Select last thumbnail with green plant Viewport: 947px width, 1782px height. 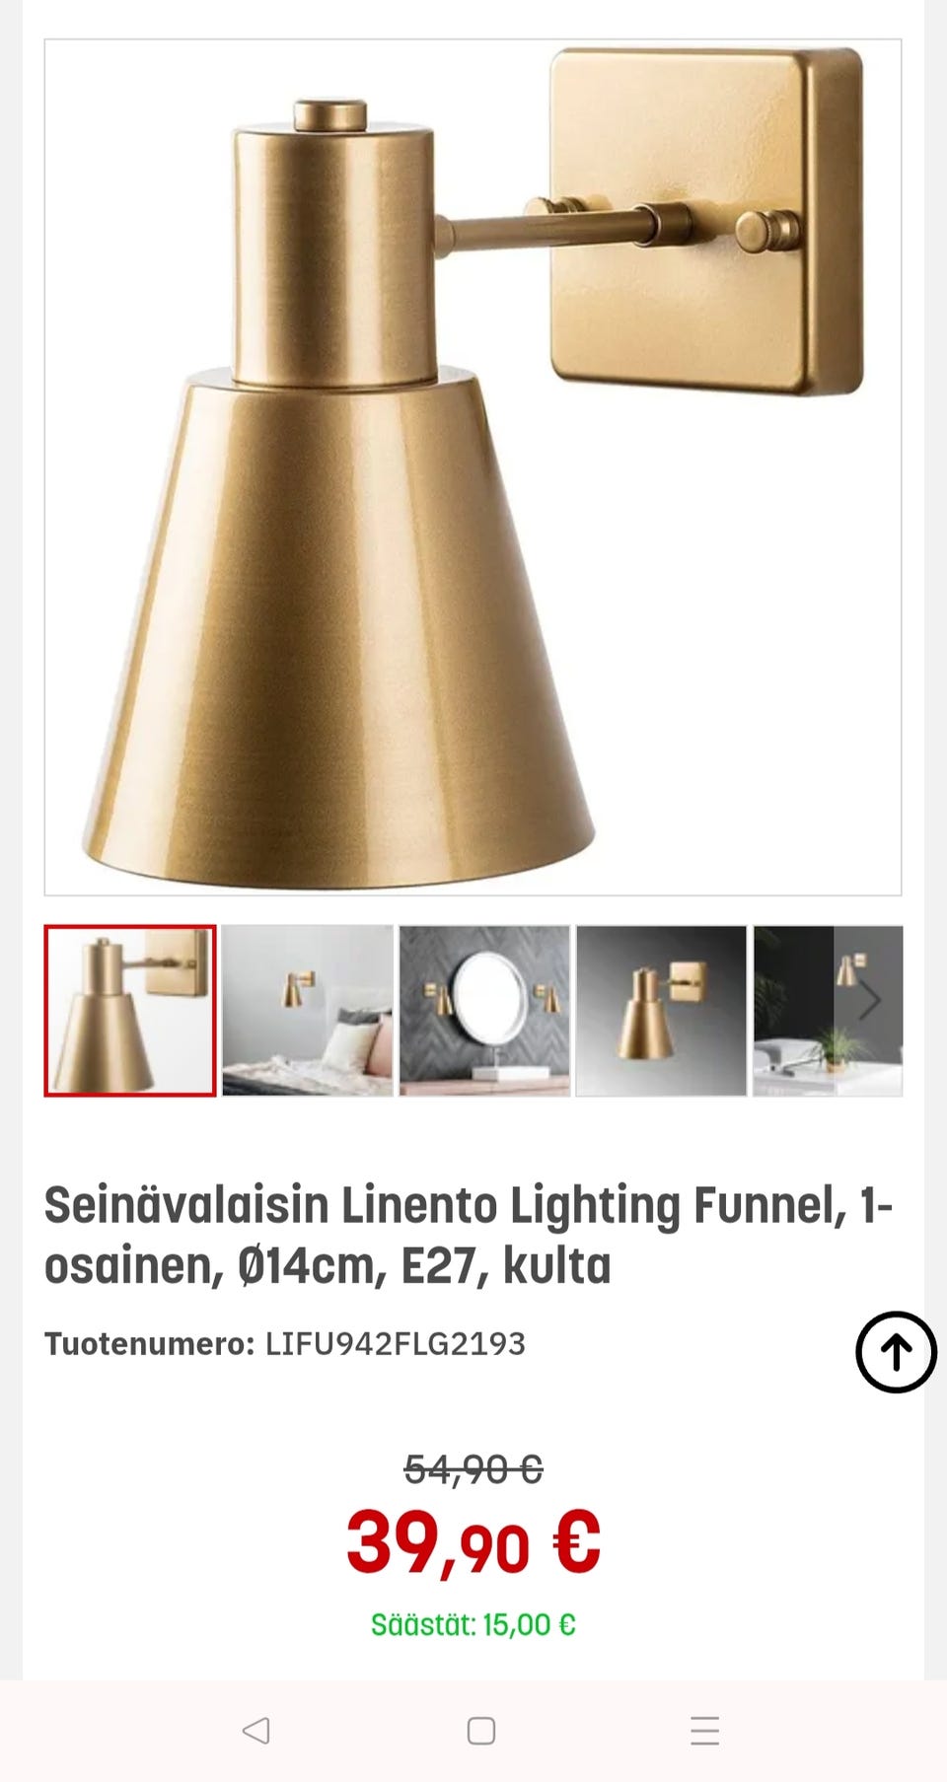pyautogui.click(x=828, y=1011)
